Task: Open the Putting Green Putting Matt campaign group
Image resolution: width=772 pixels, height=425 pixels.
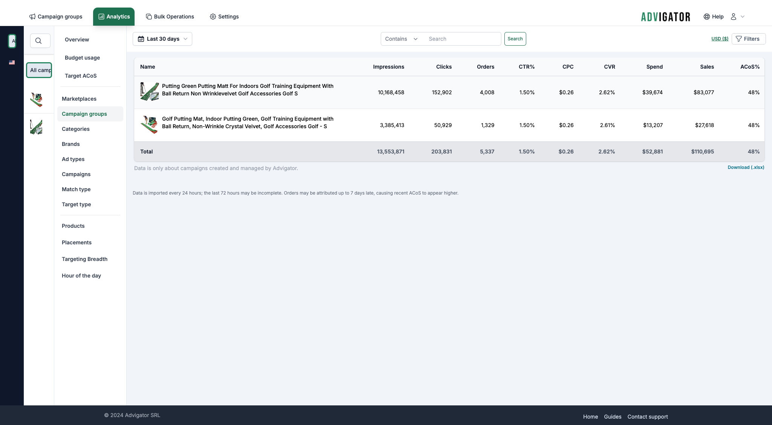Action: click(x=248, y=90)
